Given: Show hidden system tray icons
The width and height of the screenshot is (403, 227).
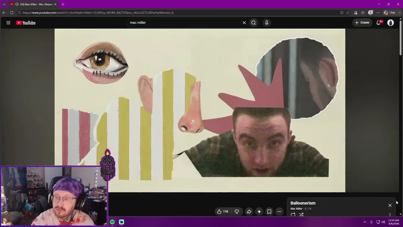Looking at the screenshot, I should coord(365,222).
